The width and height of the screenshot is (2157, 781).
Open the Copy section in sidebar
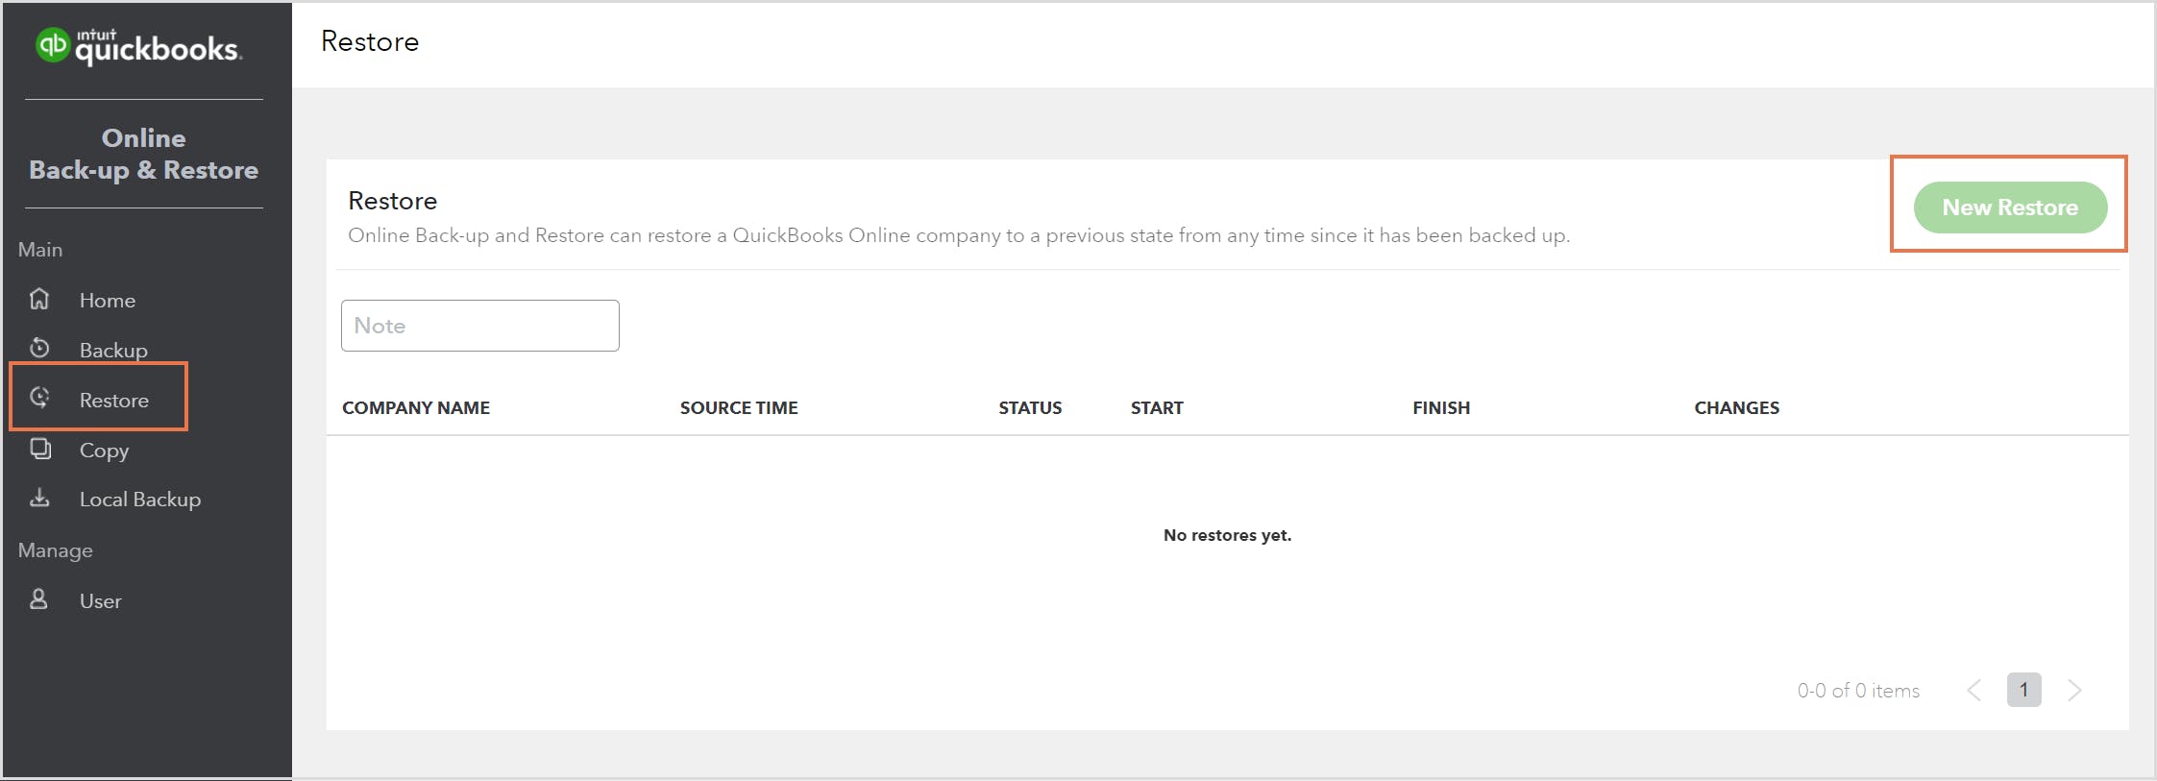pyautogui.click(x=104, y=450)
